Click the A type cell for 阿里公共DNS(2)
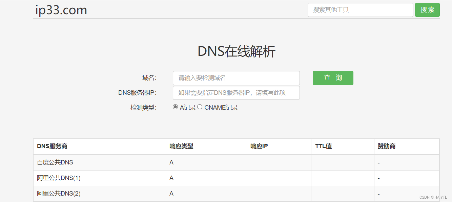 [206, 194]
